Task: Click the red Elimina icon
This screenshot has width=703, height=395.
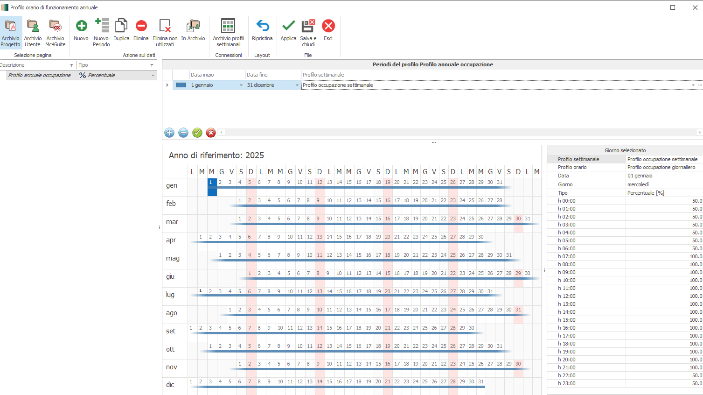Action: 141,27
